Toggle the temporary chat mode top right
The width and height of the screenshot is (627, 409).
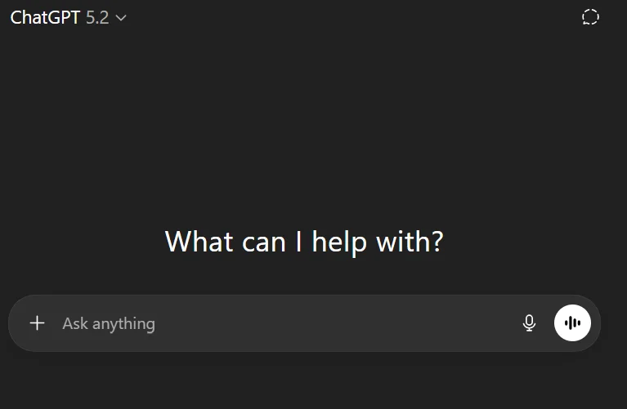coord(590,17)
